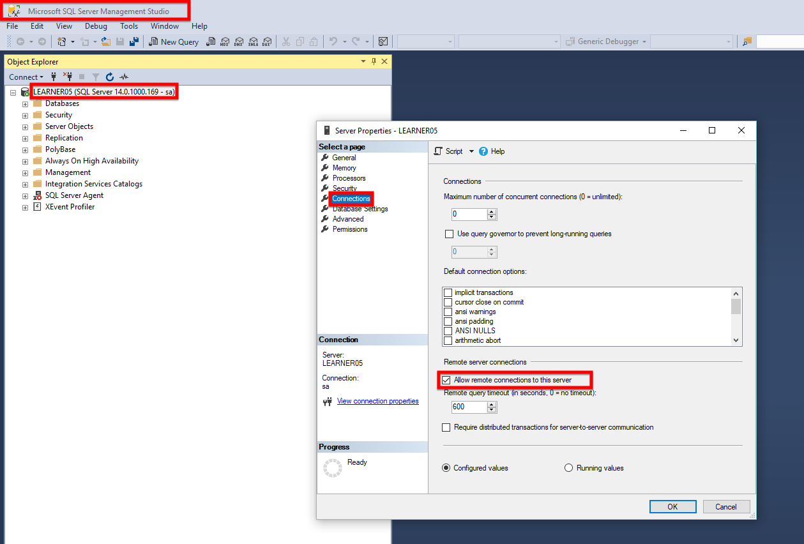Check the ANSI NULLS connection option
Screen dimensions: 804x544
448,331
